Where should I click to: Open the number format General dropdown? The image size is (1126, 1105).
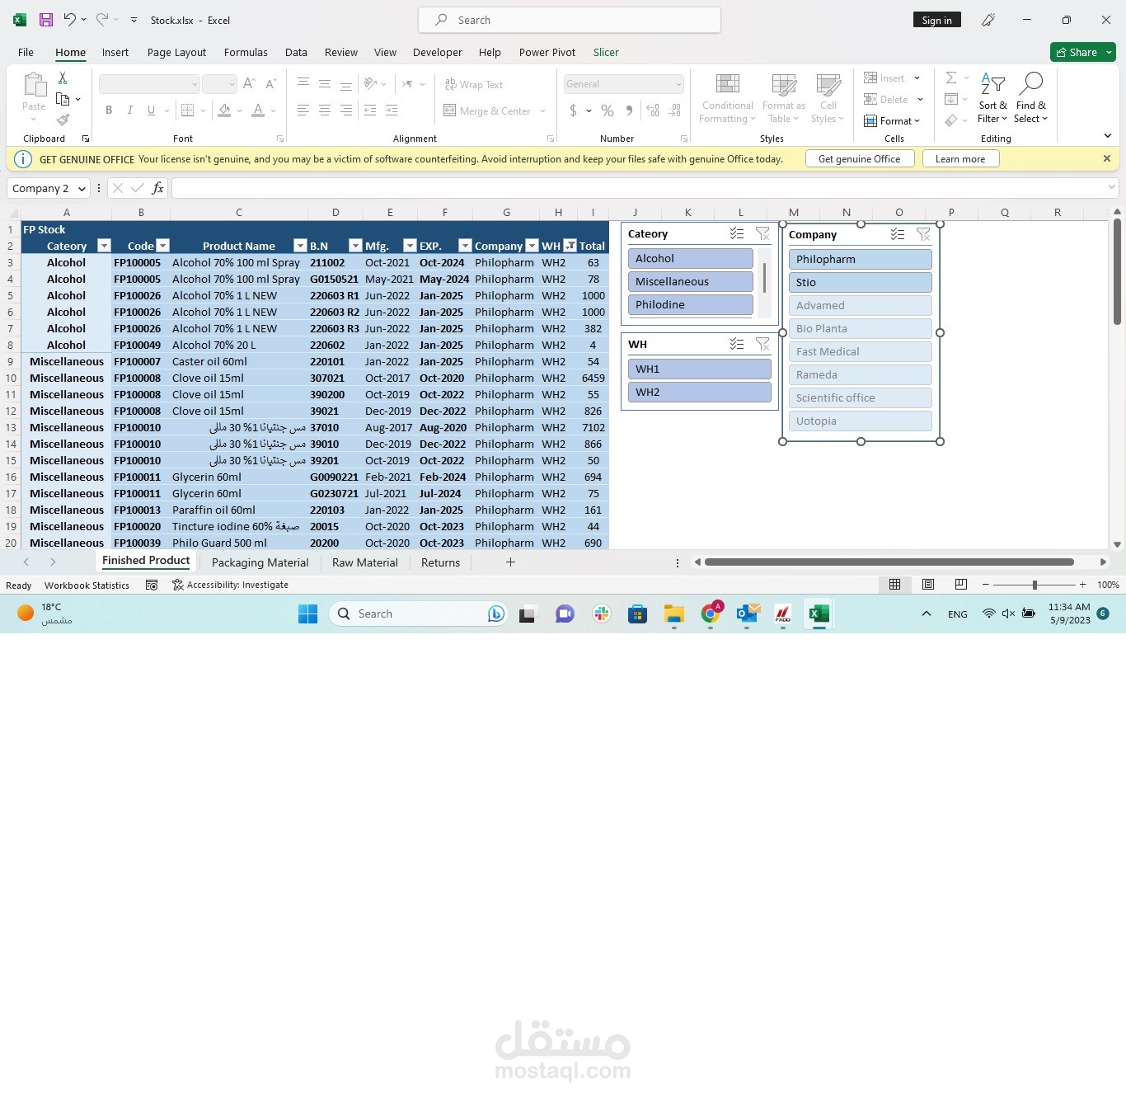(678, 84)
